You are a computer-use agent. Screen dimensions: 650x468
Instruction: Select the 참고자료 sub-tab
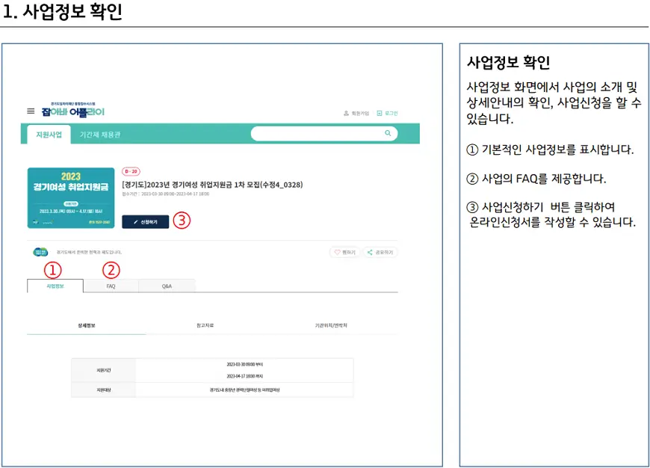205,326
